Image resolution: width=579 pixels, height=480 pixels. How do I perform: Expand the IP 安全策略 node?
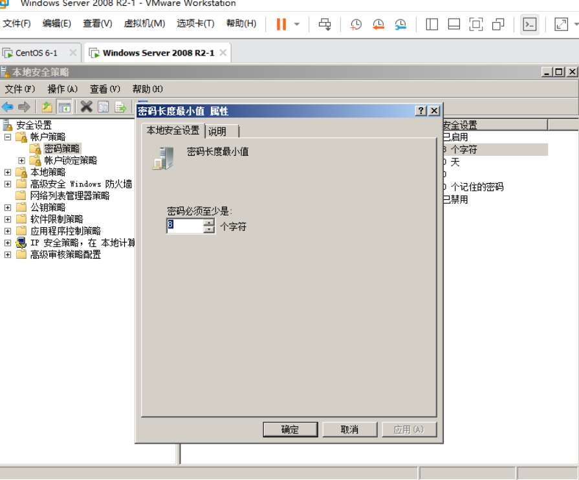[7, 243]
